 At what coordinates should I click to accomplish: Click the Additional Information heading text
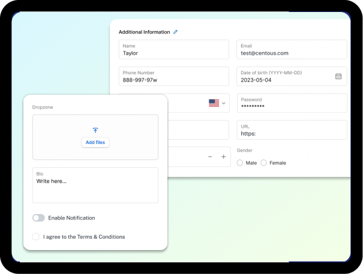click(144, 32)
